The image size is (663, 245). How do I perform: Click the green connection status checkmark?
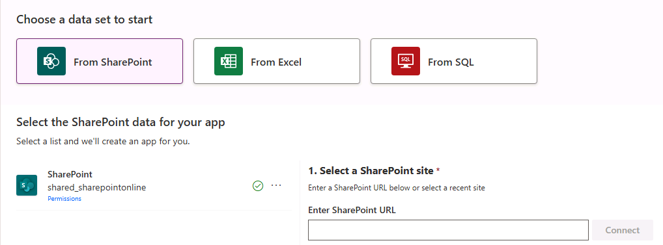[257, 186]
